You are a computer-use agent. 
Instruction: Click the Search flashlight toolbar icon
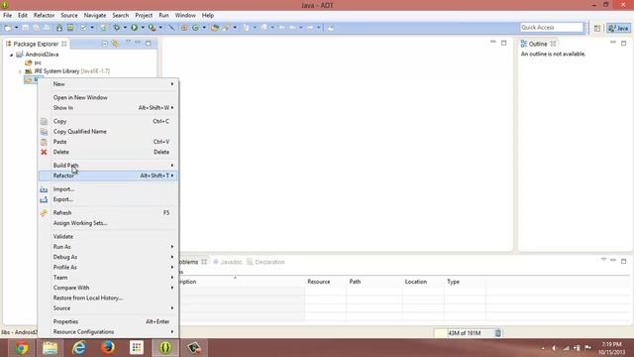point(227,28)
